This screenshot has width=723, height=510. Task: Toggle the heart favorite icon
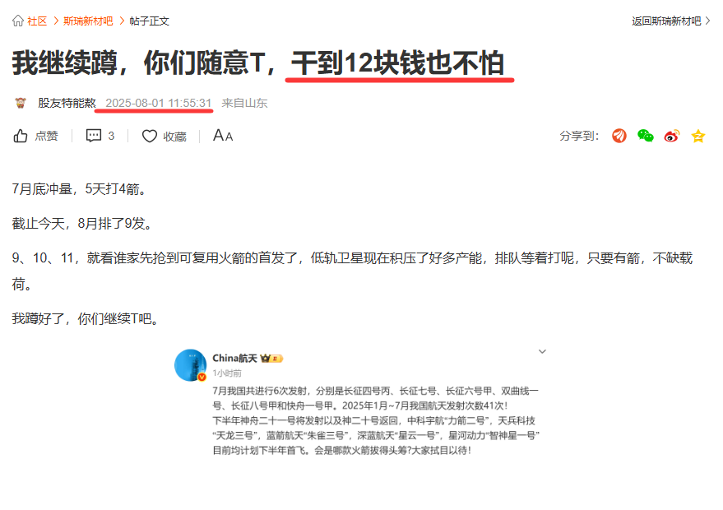coord(150,136)
